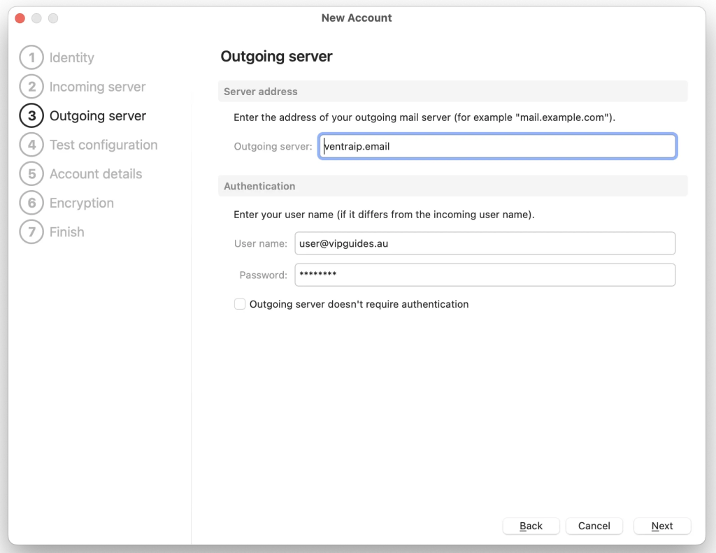Click the step 3 circle icon

tap(31, 116)
